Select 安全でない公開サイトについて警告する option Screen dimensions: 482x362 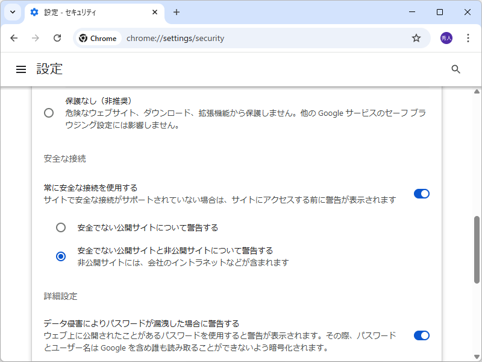[x=61, y=227]
